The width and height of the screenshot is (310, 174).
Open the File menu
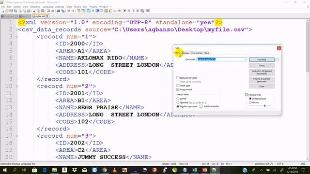3,7
